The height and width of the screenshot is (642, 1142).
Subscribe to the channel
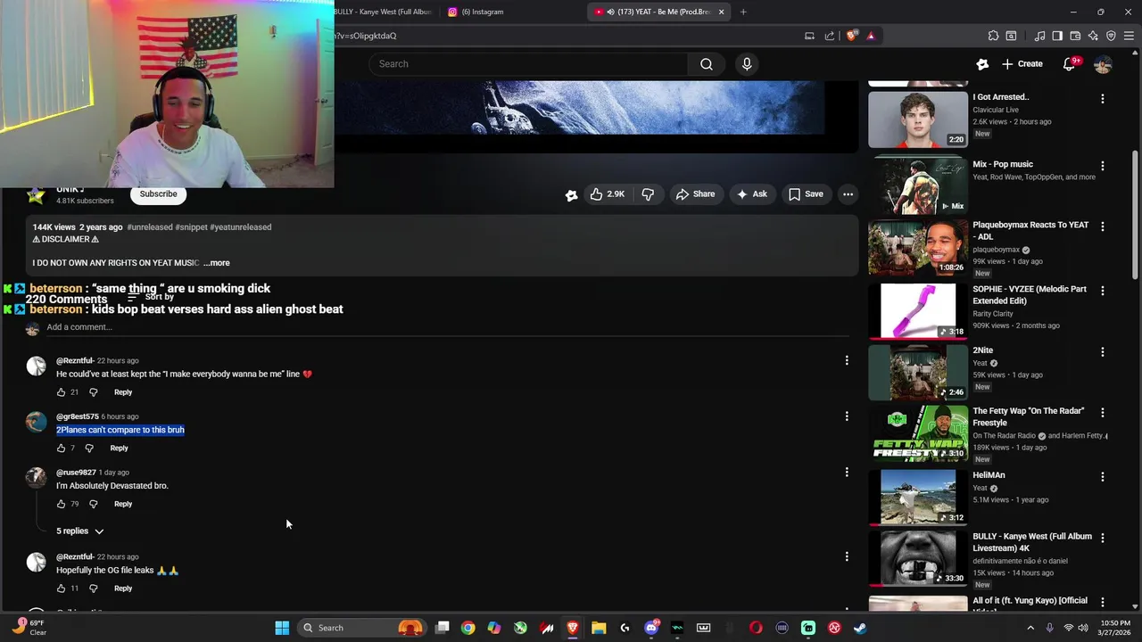tap(158, 194)
